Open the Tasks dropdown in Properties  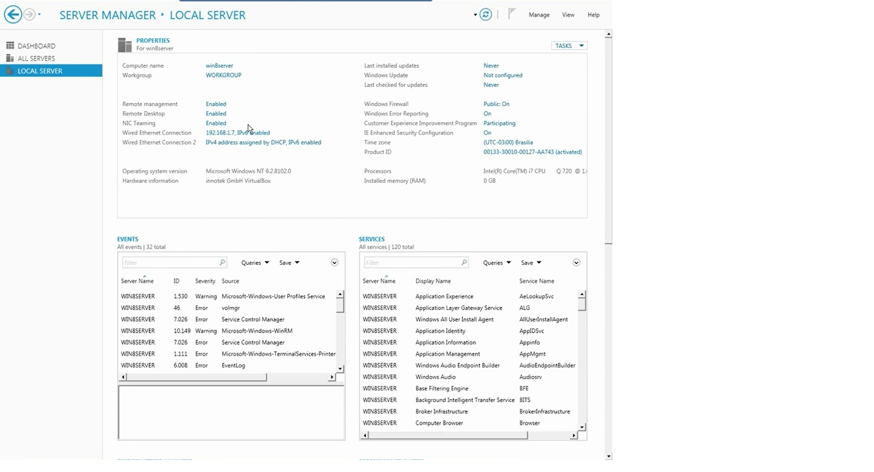coord(569,46)
